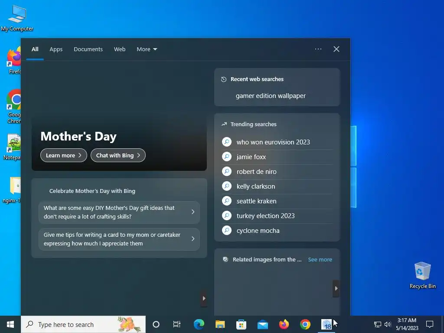Launch Google Chrome from taskbar

305,324
